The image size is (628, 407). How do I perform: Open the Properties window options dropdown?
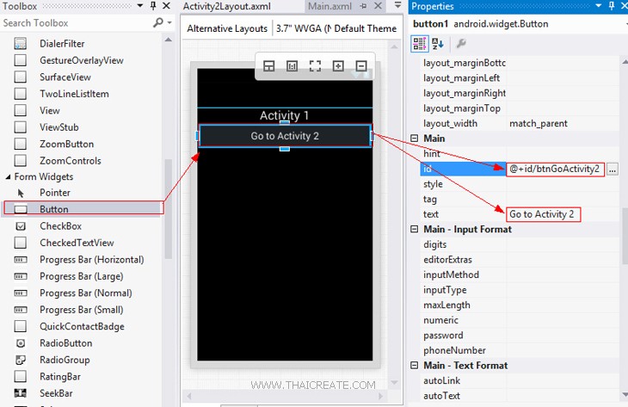tap(599, 6)
